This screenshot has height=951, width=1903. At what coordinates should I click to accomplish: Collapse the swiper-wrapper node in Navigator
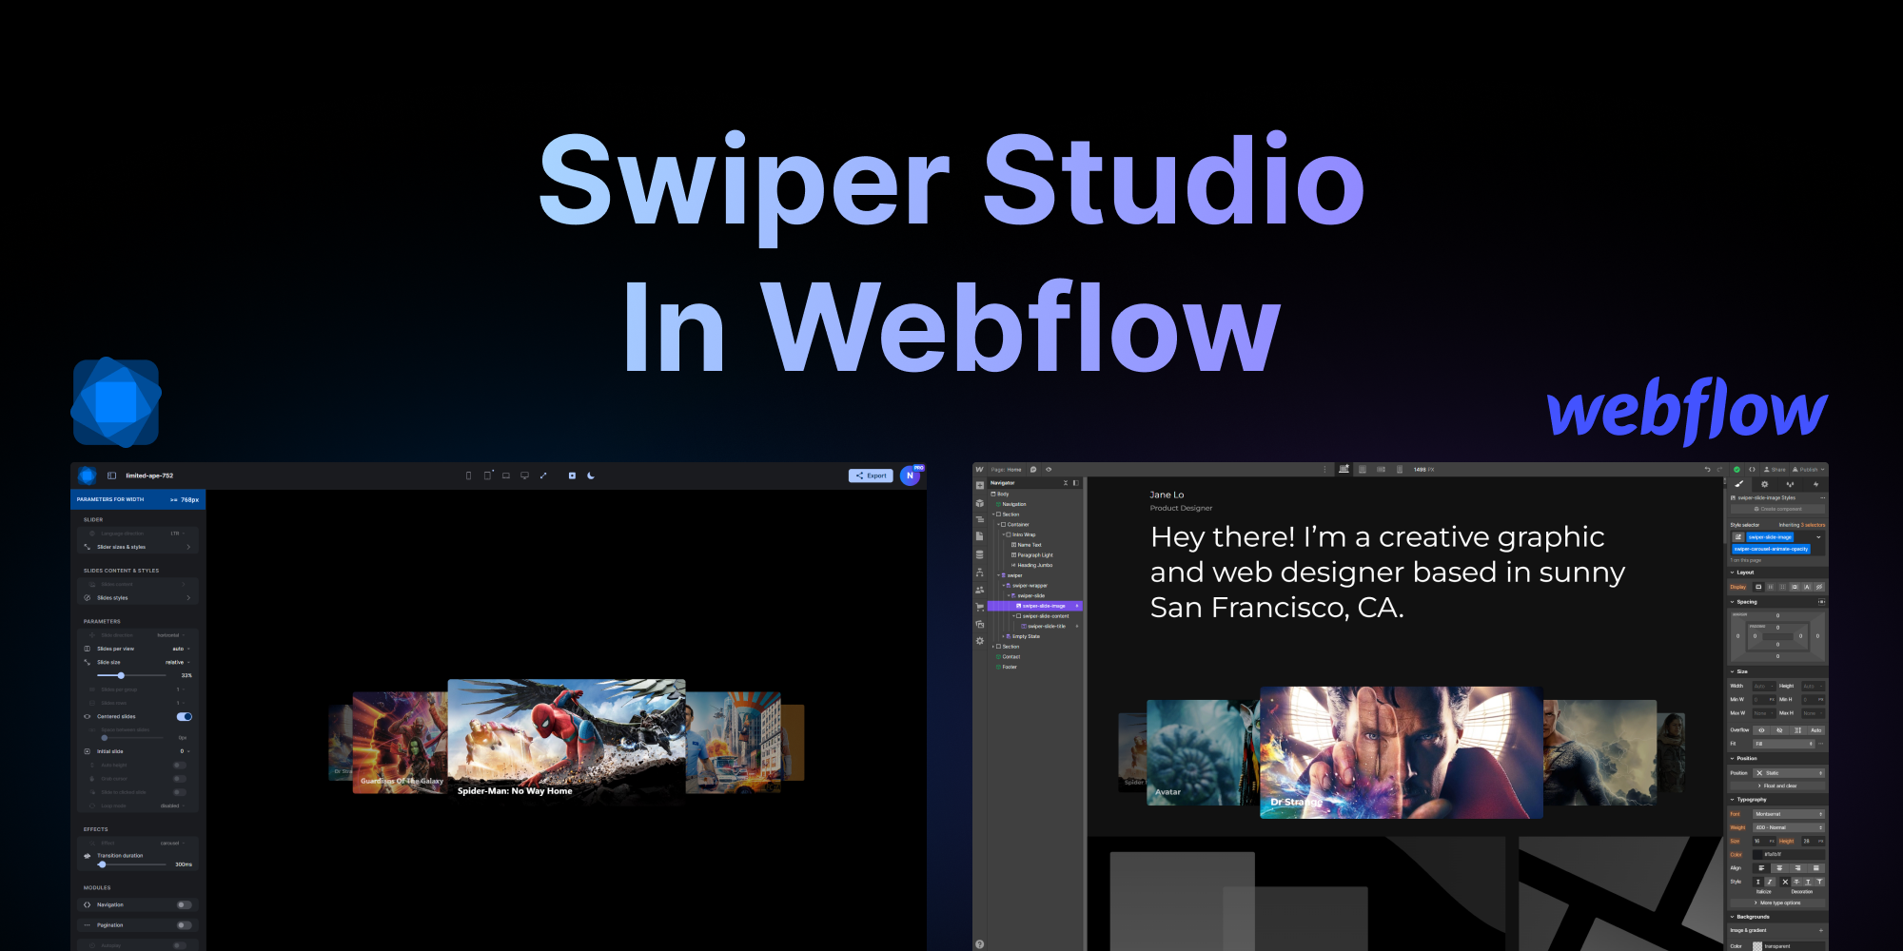[1004, 586]
